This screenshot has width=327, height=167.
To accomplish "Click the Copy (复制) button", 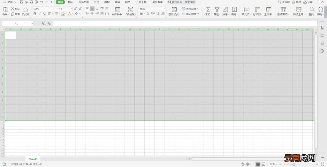I will [x=16, y=14].
